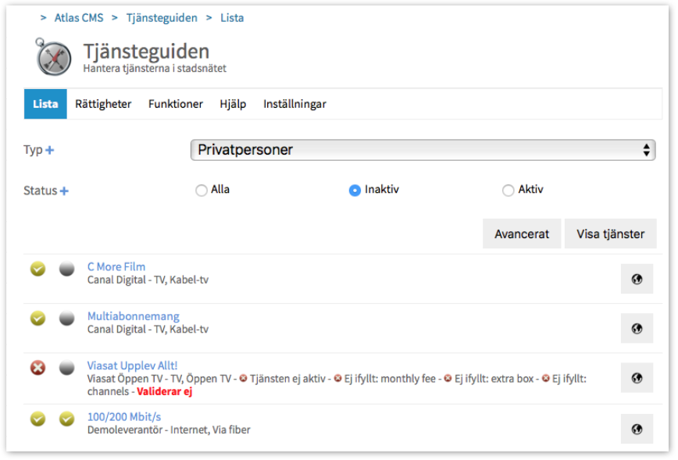
Task: Expand the Typ plus sign
Action: coord(50,150)
